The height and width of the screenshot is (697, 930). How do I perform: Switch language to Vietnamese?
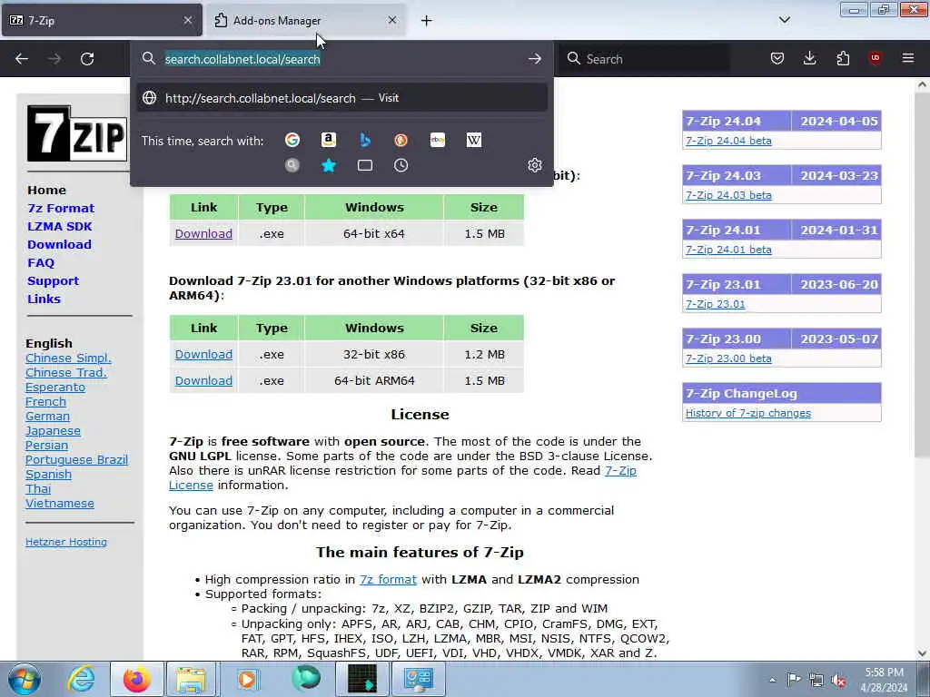60,503
